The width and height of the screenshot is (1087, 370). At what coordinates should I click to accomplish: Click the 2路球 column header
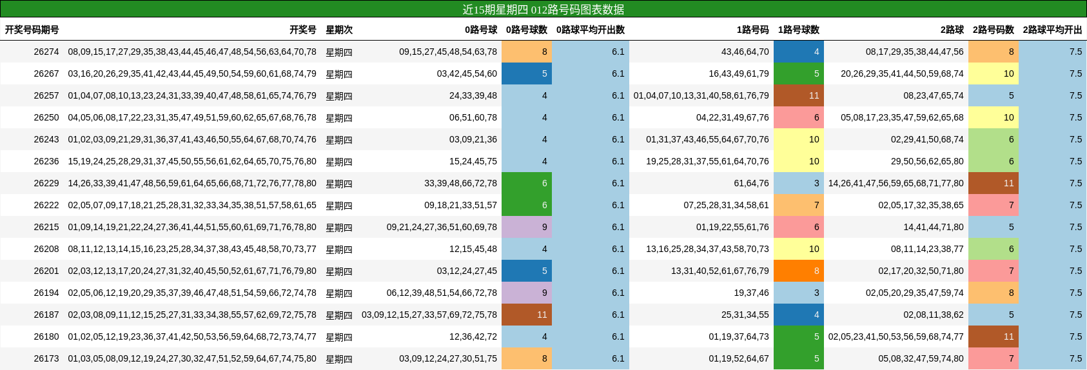tap(952, 30)
